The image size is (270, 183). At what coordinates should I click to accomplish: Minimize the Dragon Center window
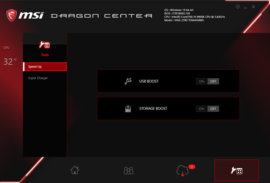coord(246,7)
